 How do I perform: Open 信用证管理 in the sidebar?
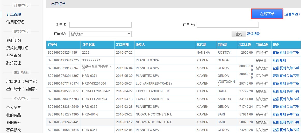click(x=15, y=22)
